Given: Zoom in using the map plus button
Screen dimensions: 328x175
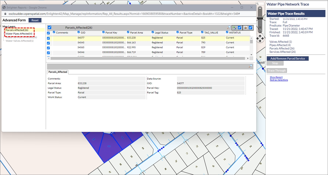Looking at the screenshot, I should tap(260, 8).
